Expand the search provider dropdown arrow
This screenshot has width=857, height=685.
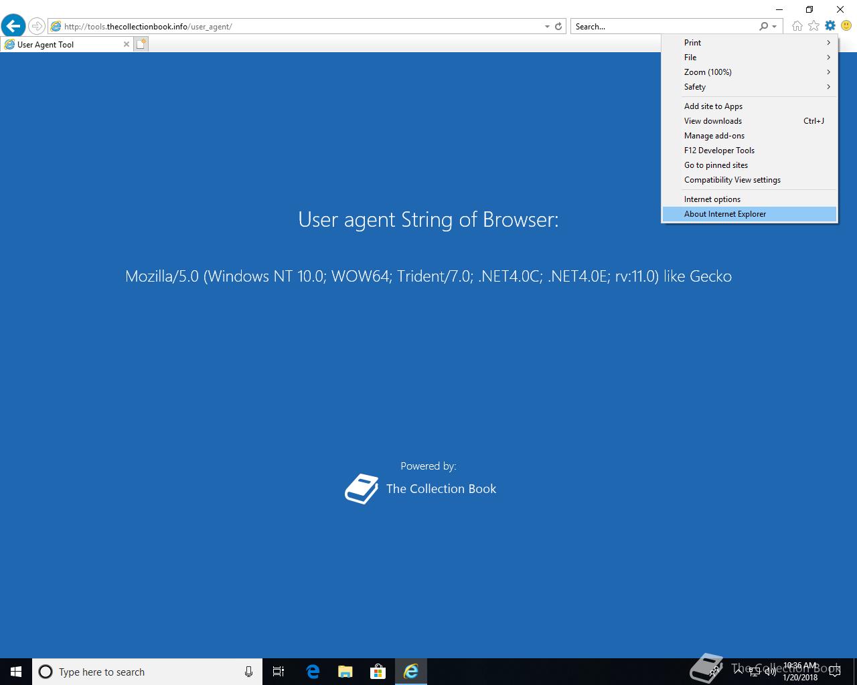[774, 27]
